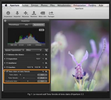Reset the Exposition adjustment arrow
Viewport: 111px width, 100px height.
(x=43, y=59)
